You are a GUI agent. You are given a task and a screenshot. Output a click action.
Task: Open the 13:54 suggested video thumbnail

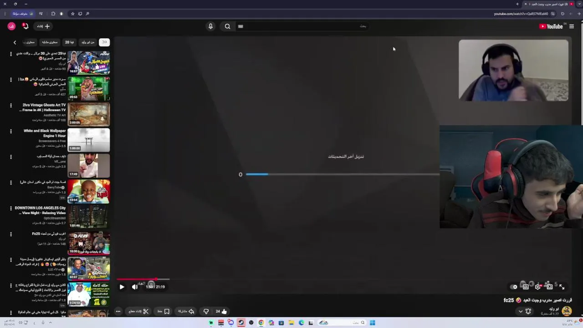(x=89, y=191)
